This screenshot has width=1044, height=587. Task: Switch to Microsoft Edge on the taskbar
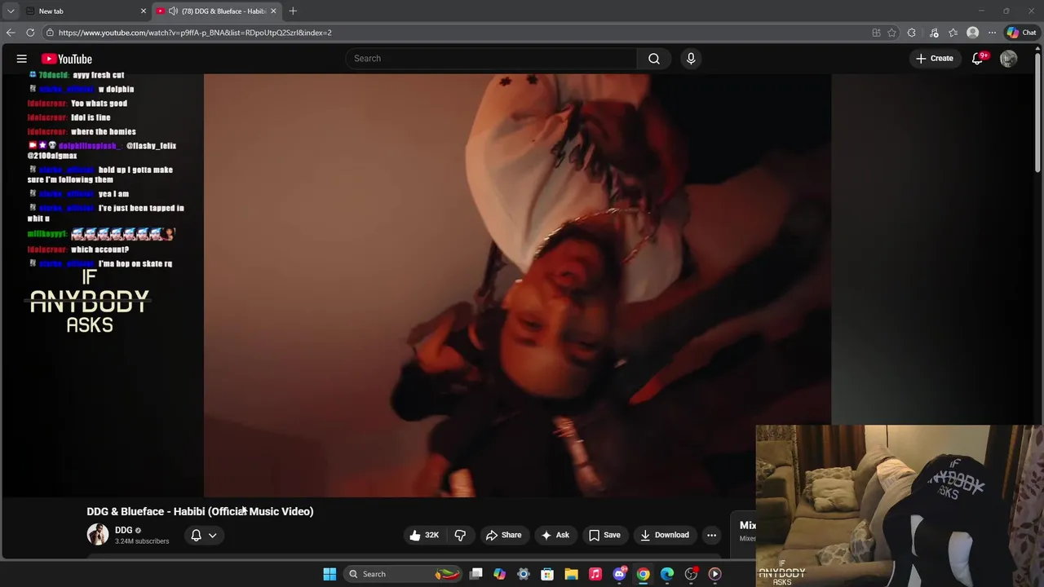[667, 574]
